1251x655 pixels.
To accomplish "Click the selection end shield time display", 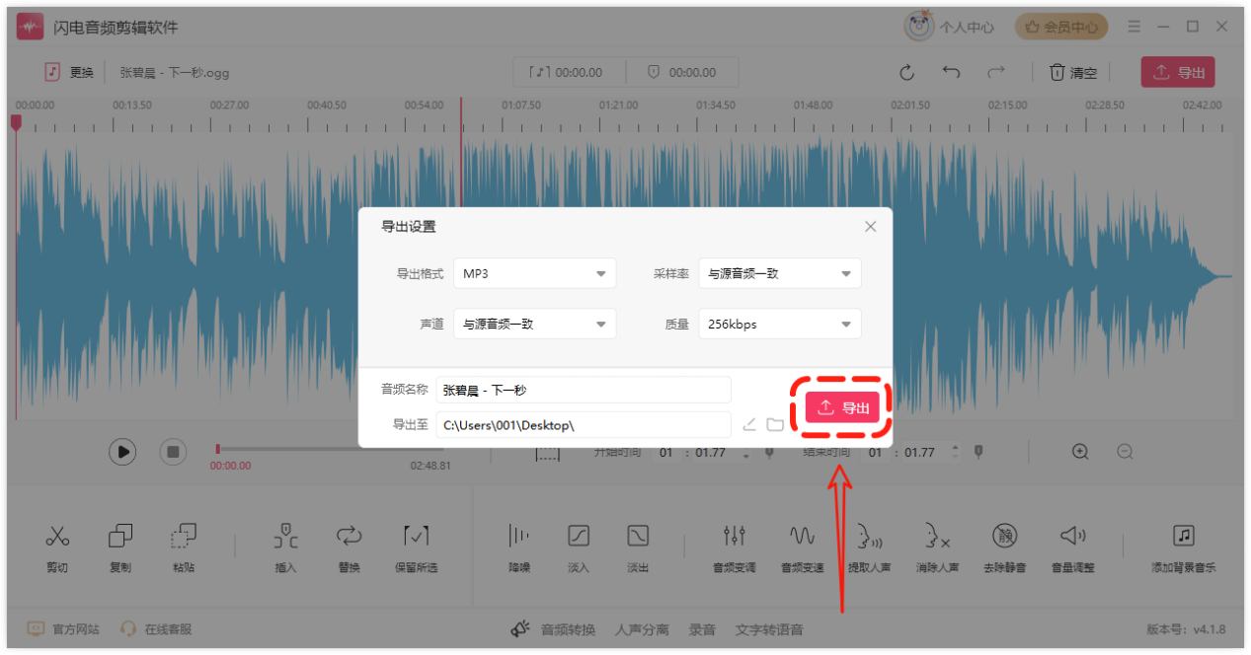I will [x=680, y=72].
